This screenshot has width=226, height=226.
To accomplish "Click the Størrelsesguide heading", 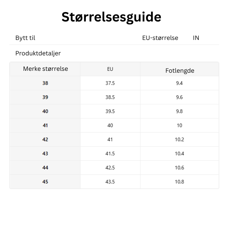I will tap(111, 17).
